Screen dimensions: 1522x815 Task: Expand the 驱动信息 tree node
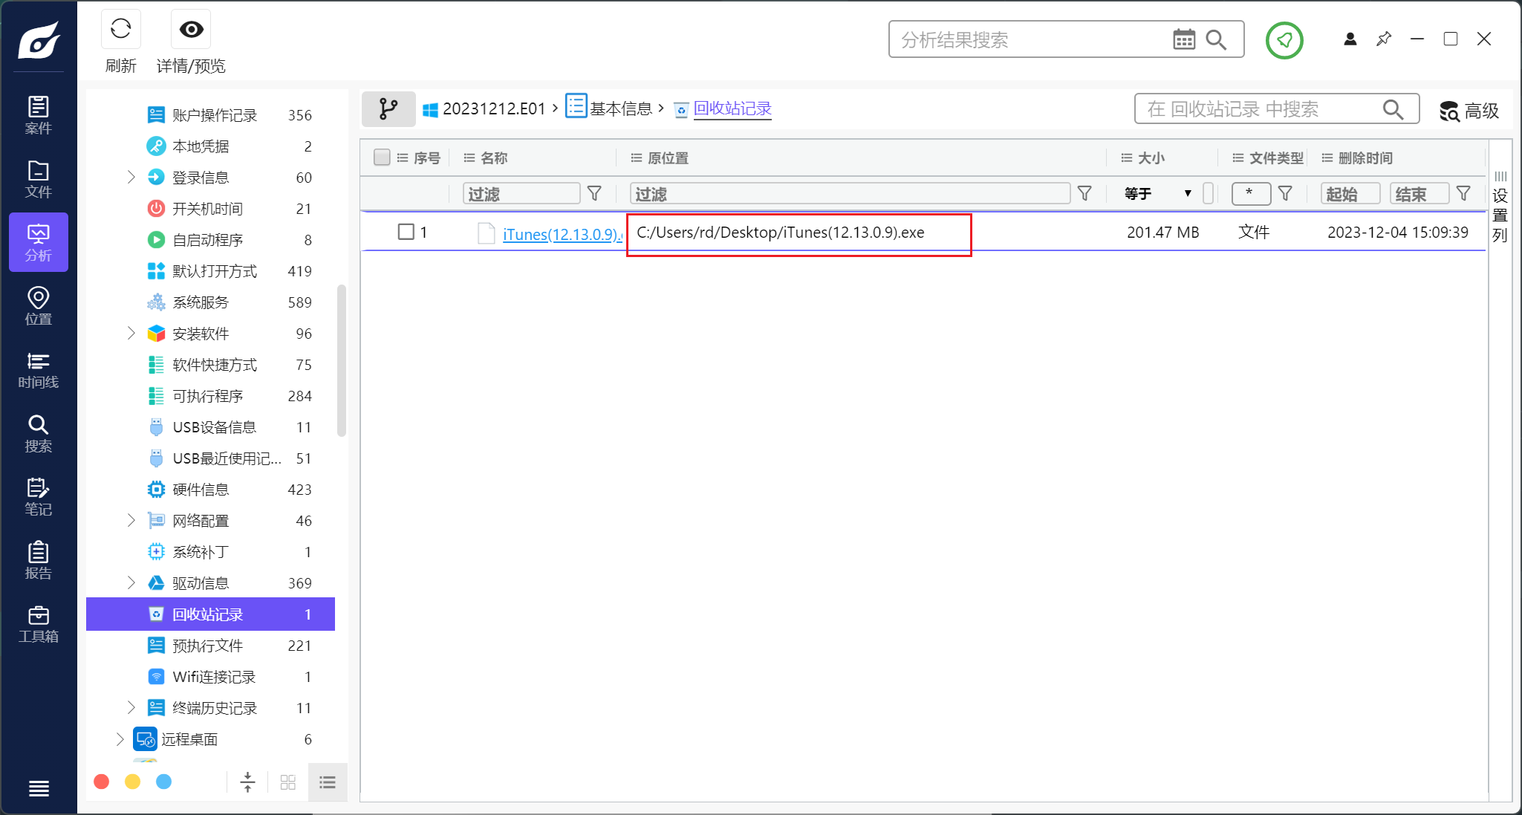(131, 583)
